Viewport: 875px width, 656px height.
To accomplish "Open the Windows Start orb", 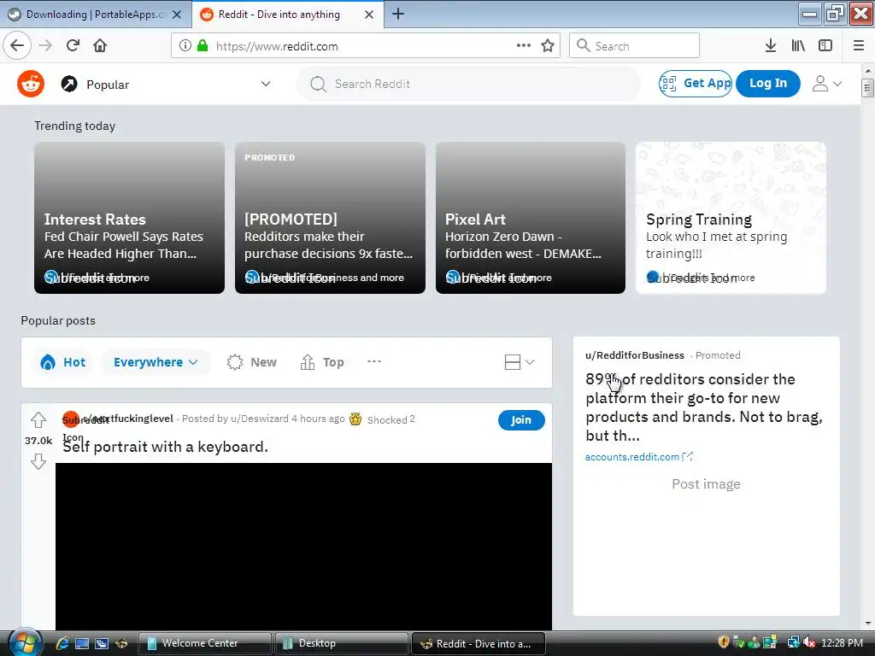I will [x=24, y=642].
